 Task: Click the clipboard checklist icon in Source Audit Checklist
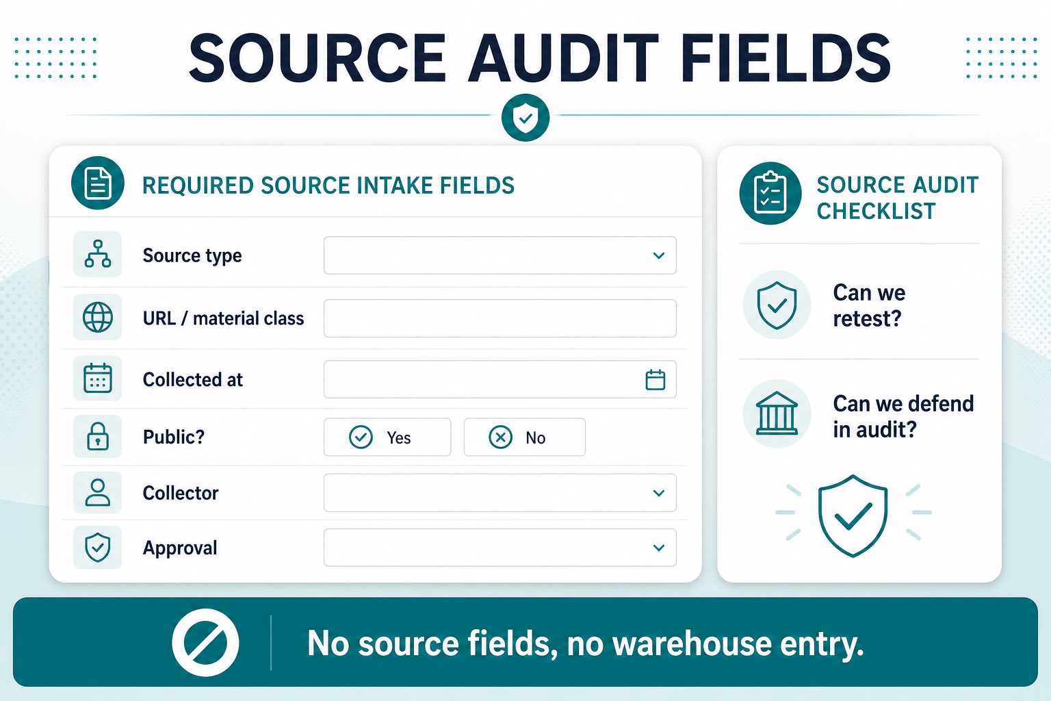coord(770,194)
